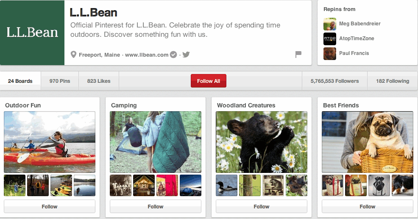The height and width of the screenshot is (219, 418).
Task: Open the pug in basket photo
Action: (368, 142)
